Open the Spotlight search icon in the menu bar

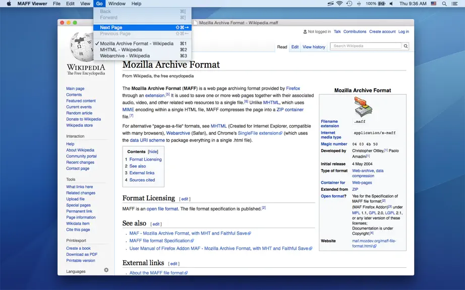click(x=444, y=4)
